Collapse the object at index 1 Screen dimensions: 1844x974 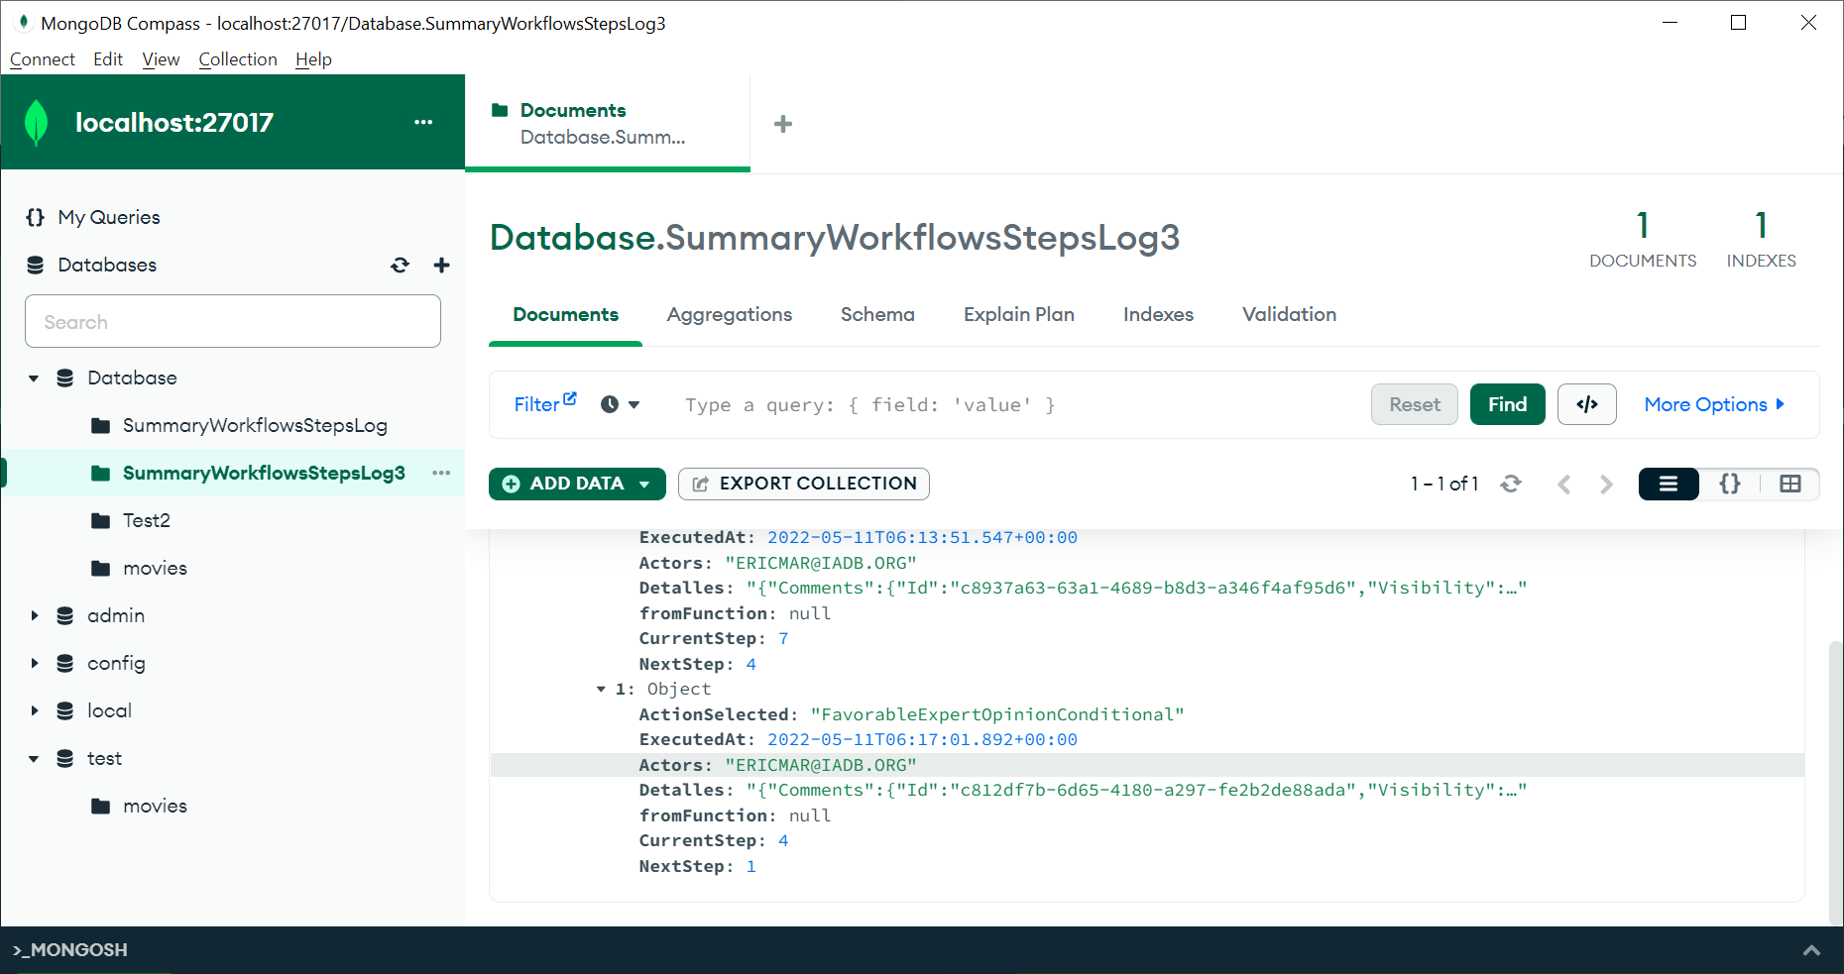601,689
